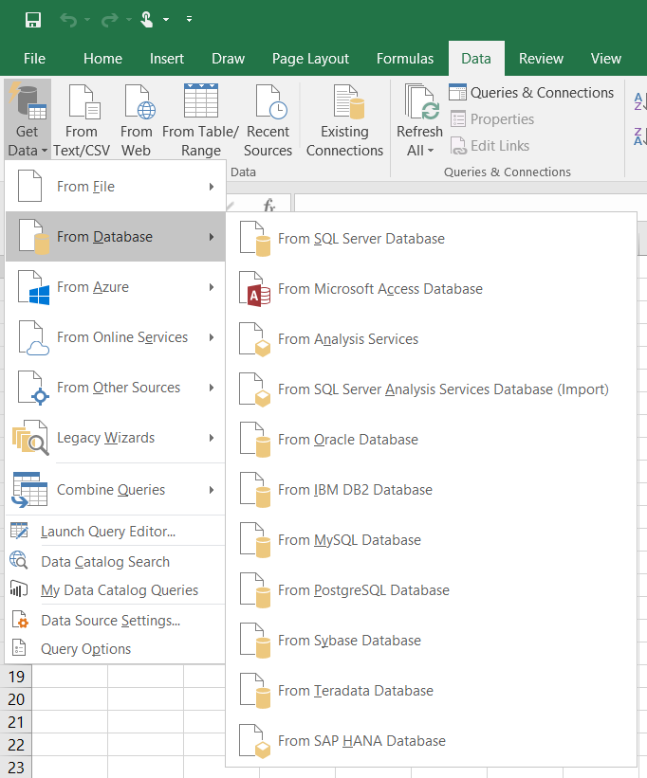Viewport: 647px width, 778px height.
Task: Expand From Online Services submenu
Action: (115, 337)
